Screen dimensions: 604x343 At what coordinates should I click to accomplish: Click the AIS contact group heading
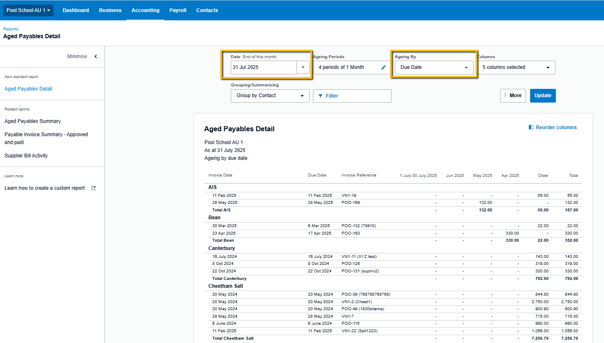[x=213, y=187]
